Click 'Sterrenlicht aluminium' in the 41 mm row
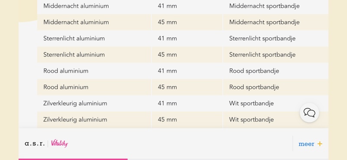 pos(74,38)
